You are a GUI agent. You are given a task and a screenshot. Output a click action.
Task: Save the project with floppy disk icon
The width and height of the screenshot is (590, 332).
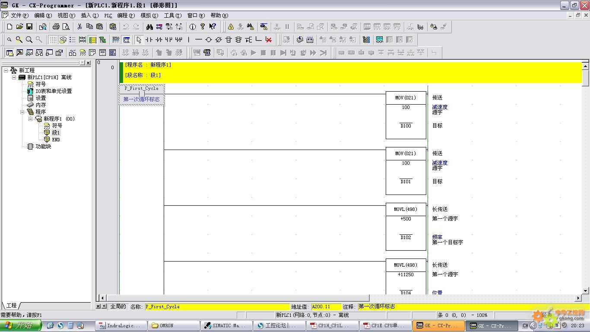29,27
